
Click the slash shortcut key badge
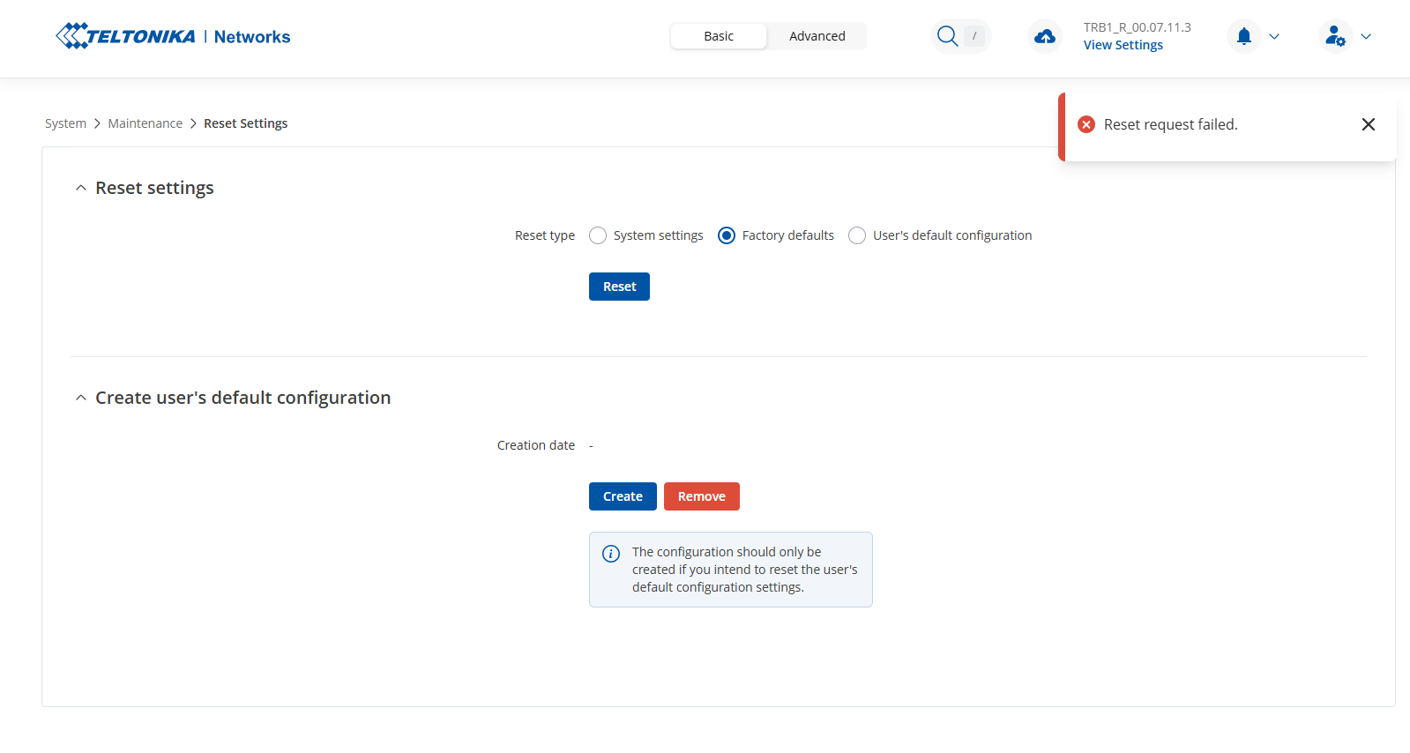[974, 36]
